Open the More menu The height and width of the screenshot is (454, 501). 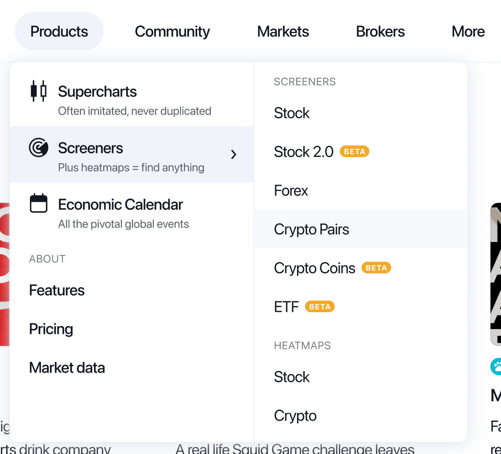click(468, 31)
